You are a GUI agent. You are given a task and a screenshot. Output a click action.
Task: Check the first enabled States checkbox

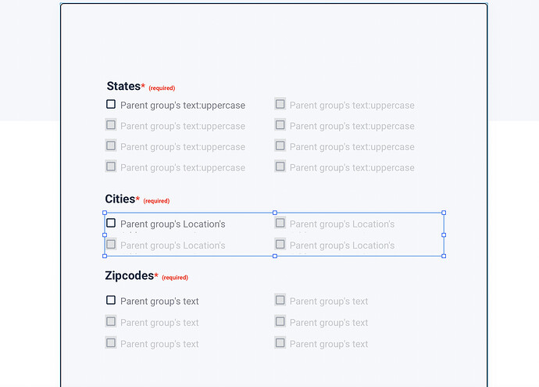(x=111, y=104)
